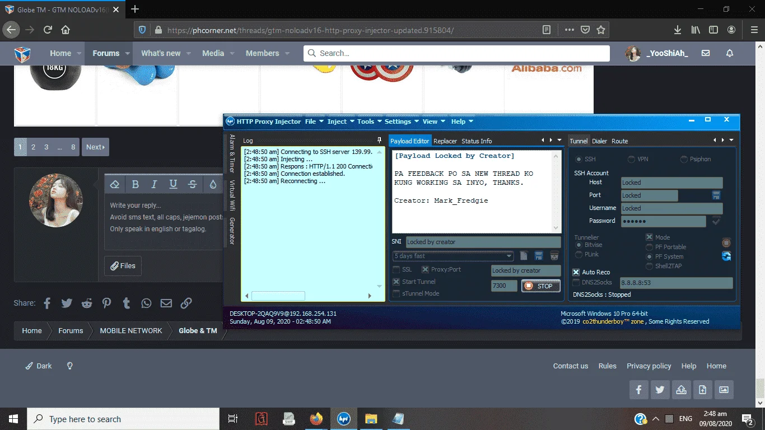Screen dimensions: 765x430
Task: Switch to the Route tab
Action: [x=619, y=141]
